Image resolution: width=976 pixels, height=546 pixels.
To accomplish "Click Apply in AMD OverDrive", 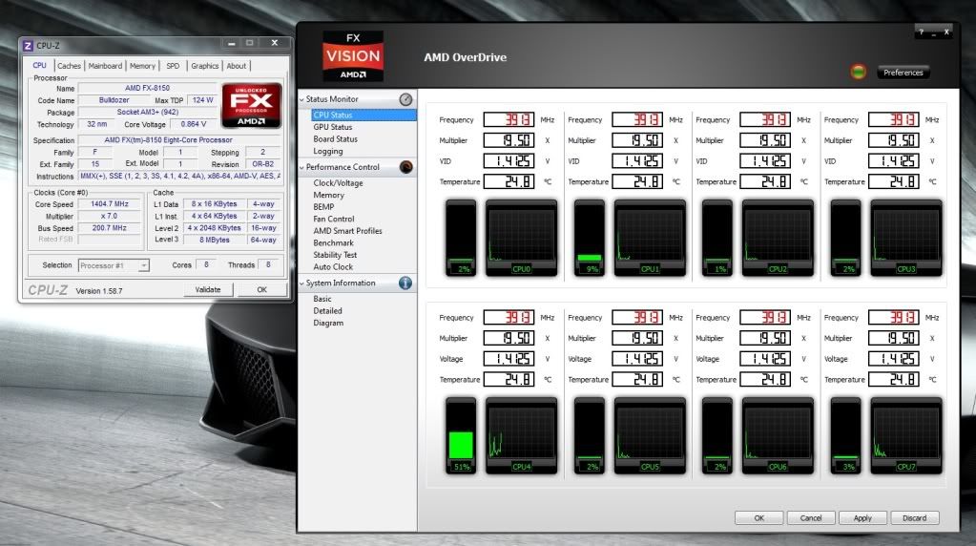I will click(x=862, y=518).
